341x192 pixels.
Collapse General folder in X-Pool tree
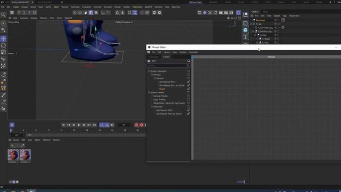[x=155, y=78]
